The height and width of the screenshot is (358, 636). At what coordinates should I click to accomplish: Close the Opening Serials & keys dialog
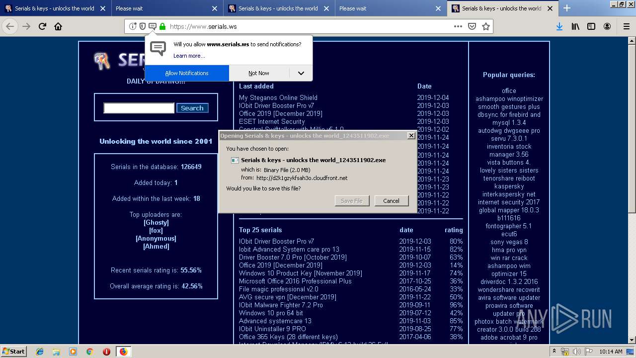411,135
